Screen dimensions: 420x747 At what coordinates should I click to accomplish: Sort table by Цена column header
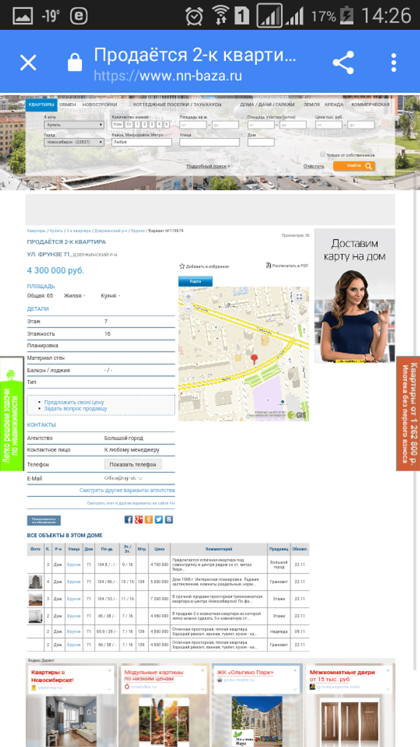tap(159, 549)
